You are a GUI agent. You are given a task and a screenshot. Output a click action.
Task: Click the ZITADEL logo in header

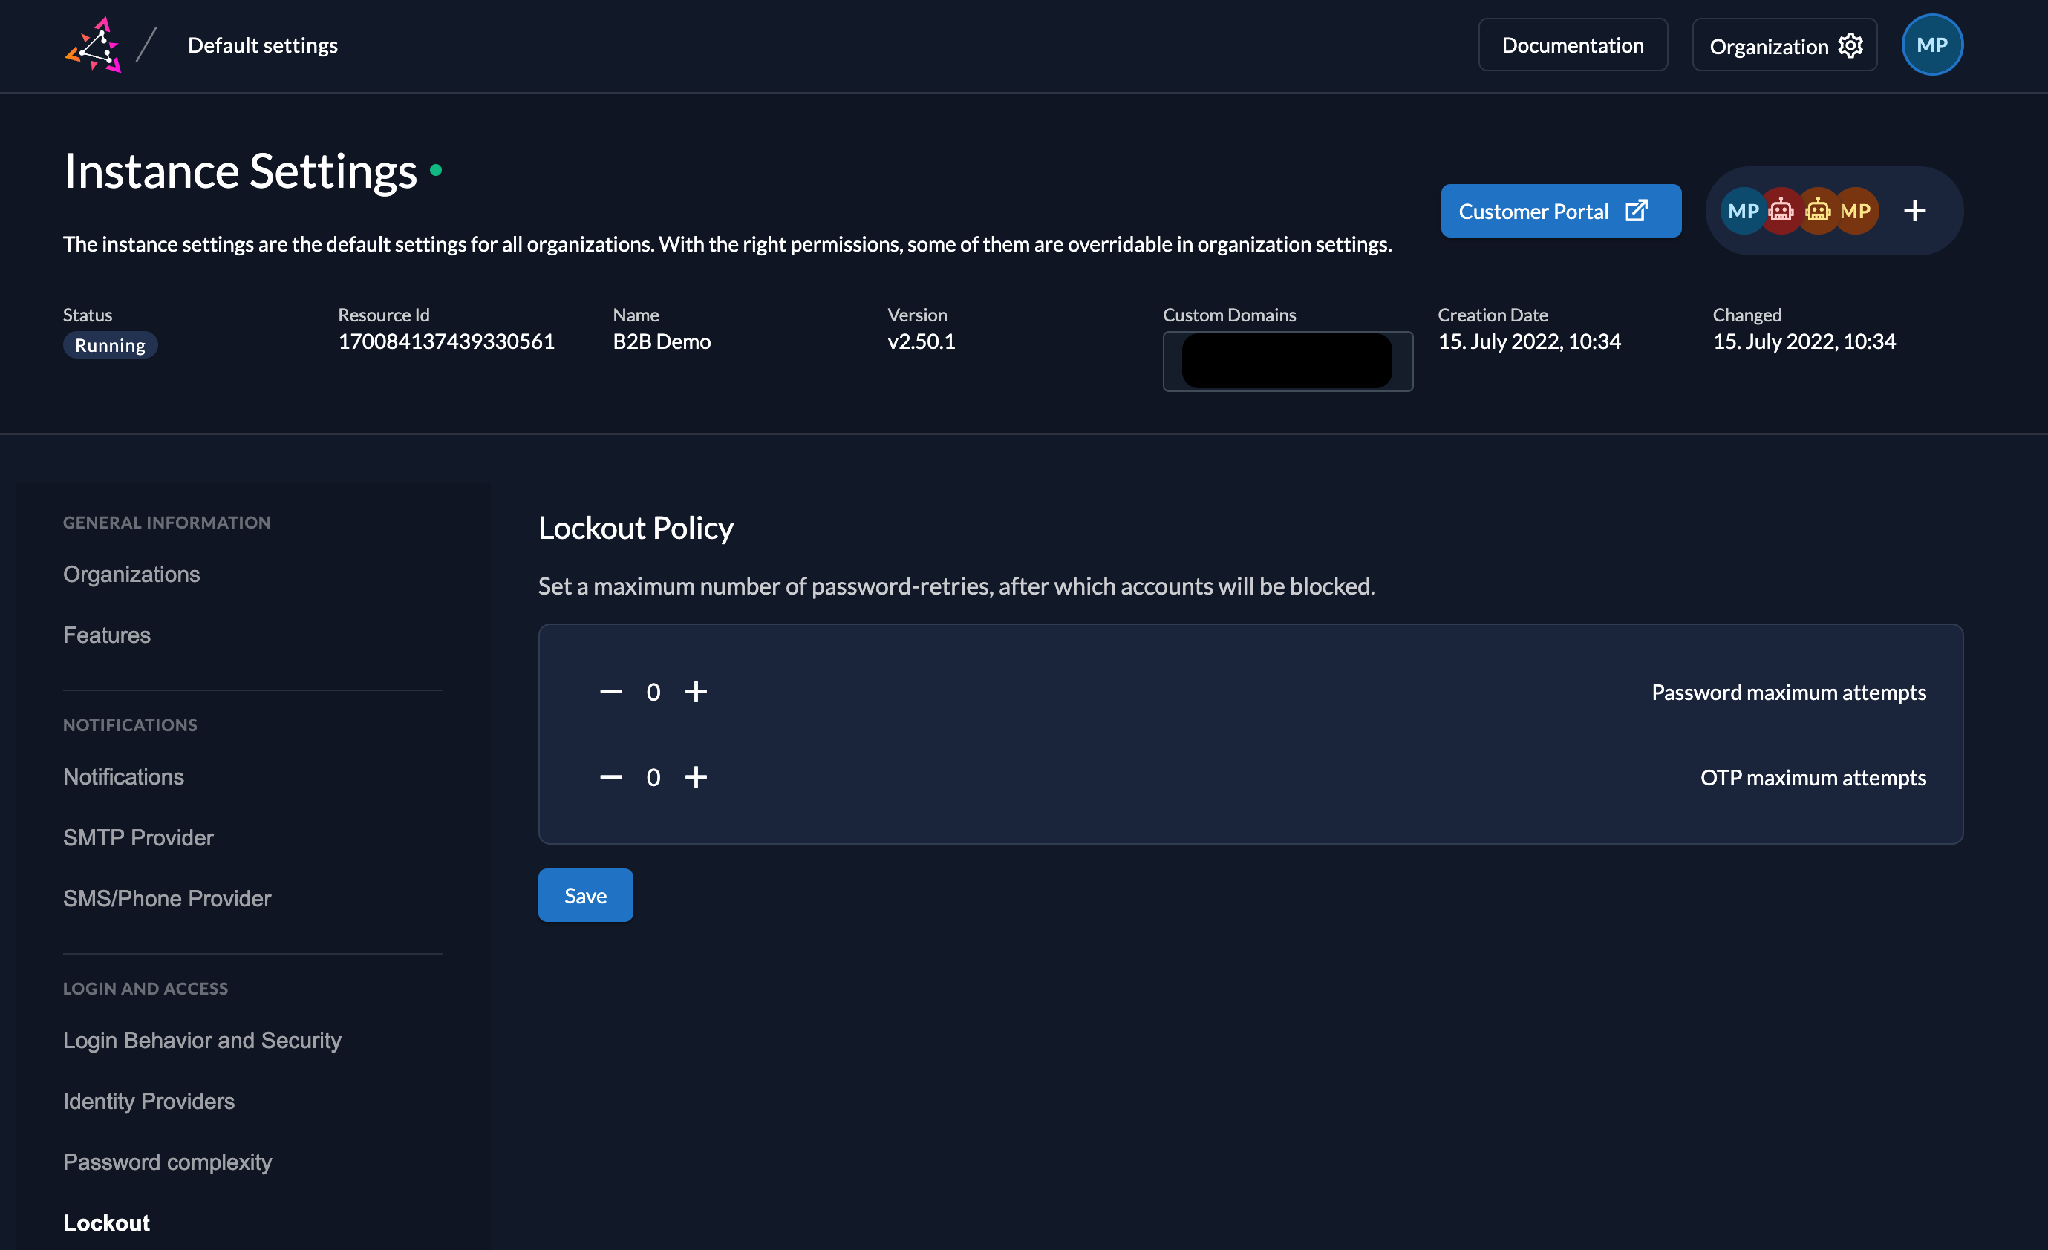[94, 46]
